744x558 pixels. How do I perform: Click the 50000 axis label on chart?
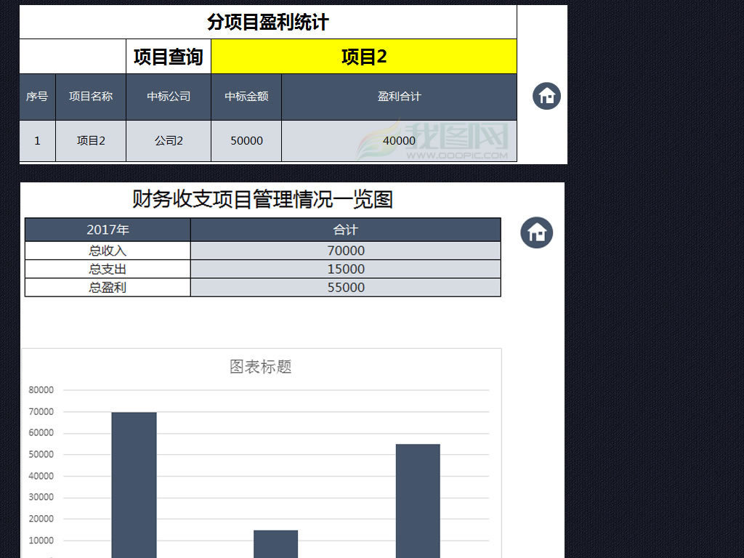coord(41,455)
